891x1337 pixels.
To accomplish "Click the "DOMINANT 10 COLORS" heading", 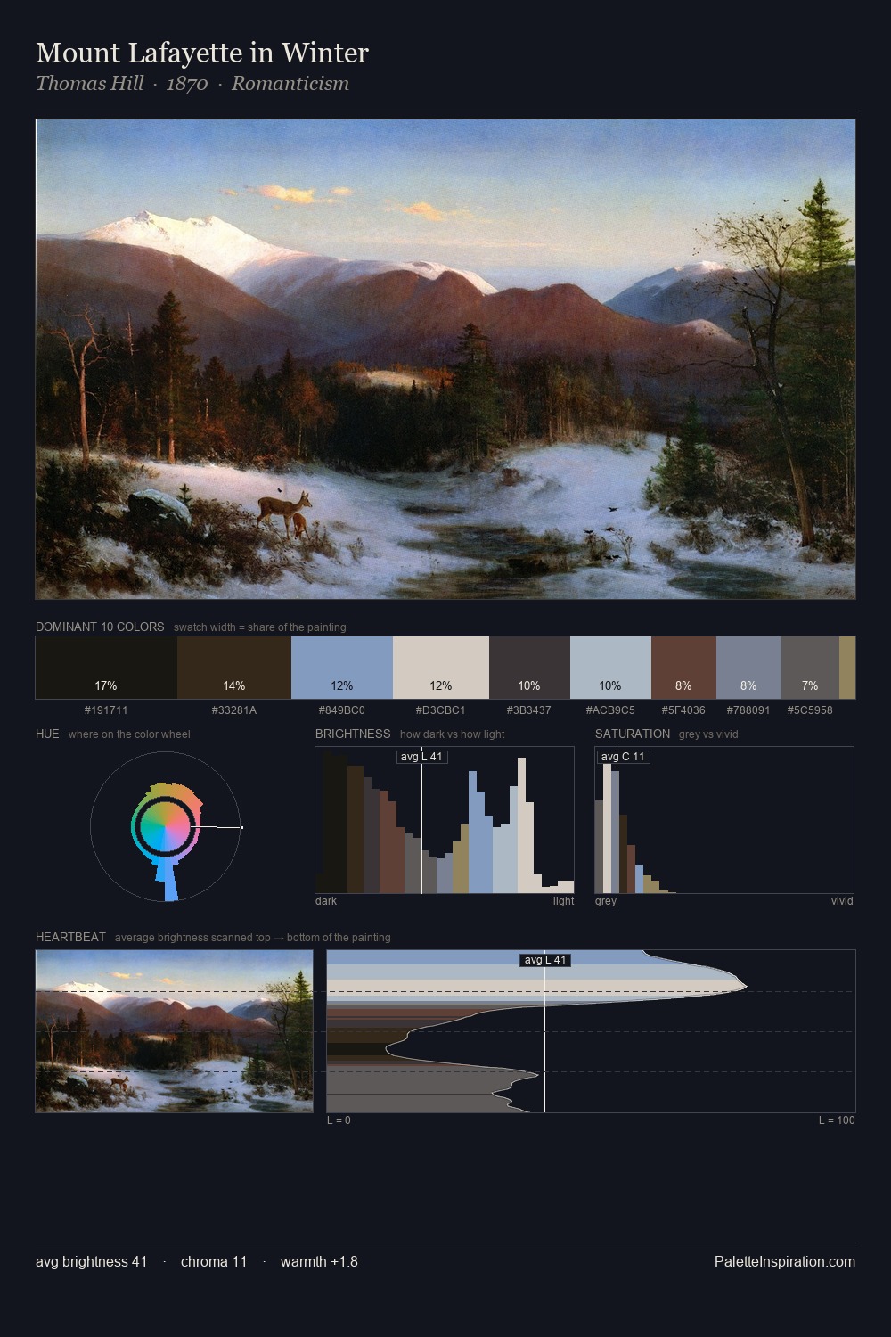I will pyautogui.click(x=100, y=627).
